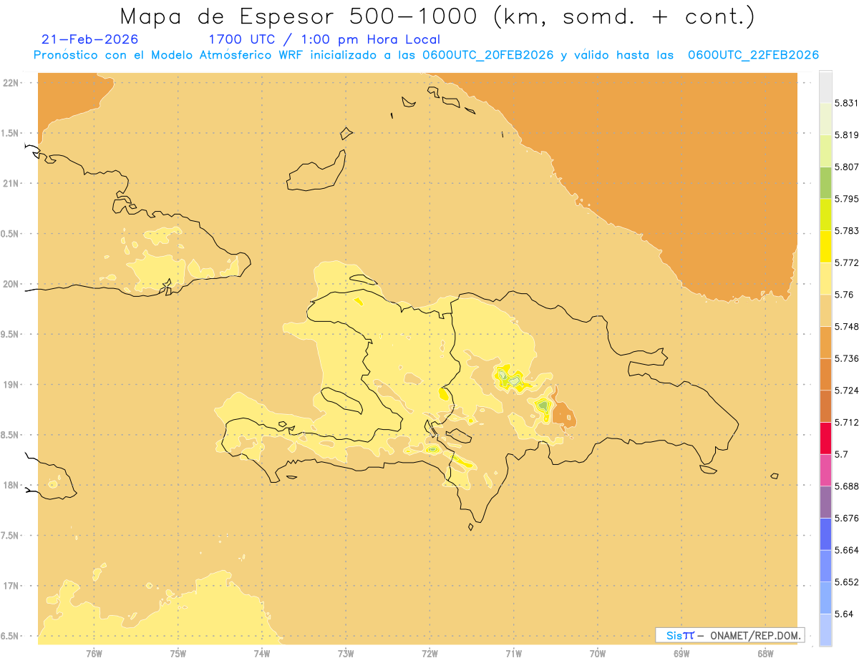The width and height of the screenshot is (859, 663).
Task: Select the blue legend swatch between 5.664 and 5.676
Action: pos(825,534)
